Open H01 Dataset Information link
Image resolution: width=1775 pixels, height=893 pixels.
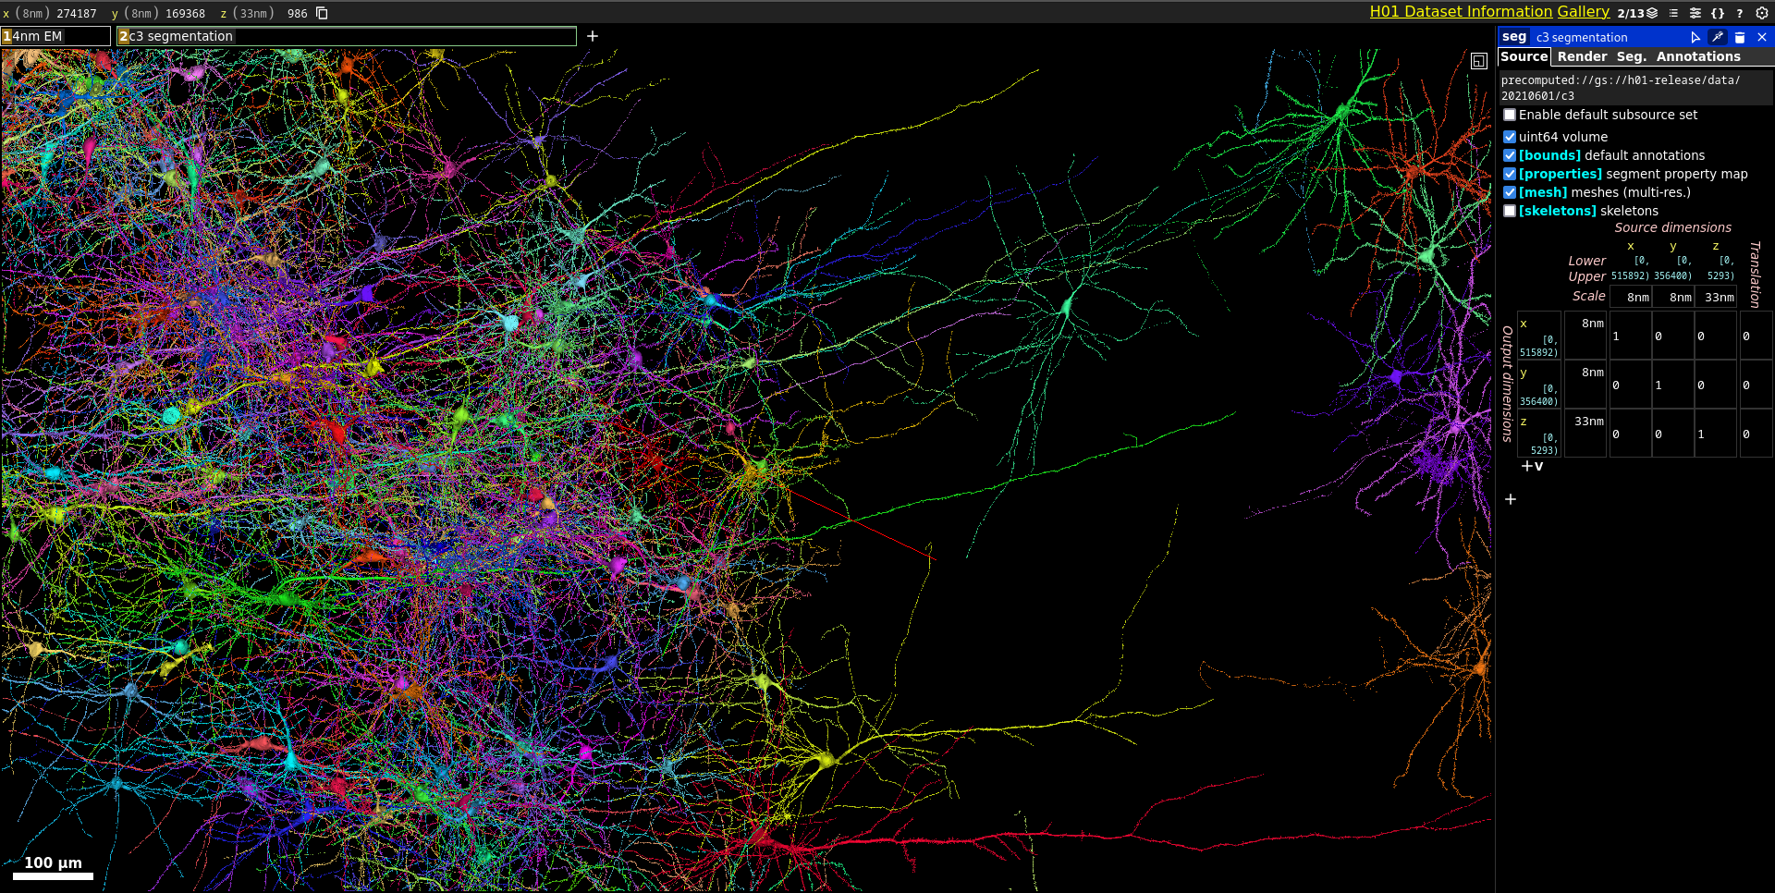pyautogui.click(x=1461, y=11)
